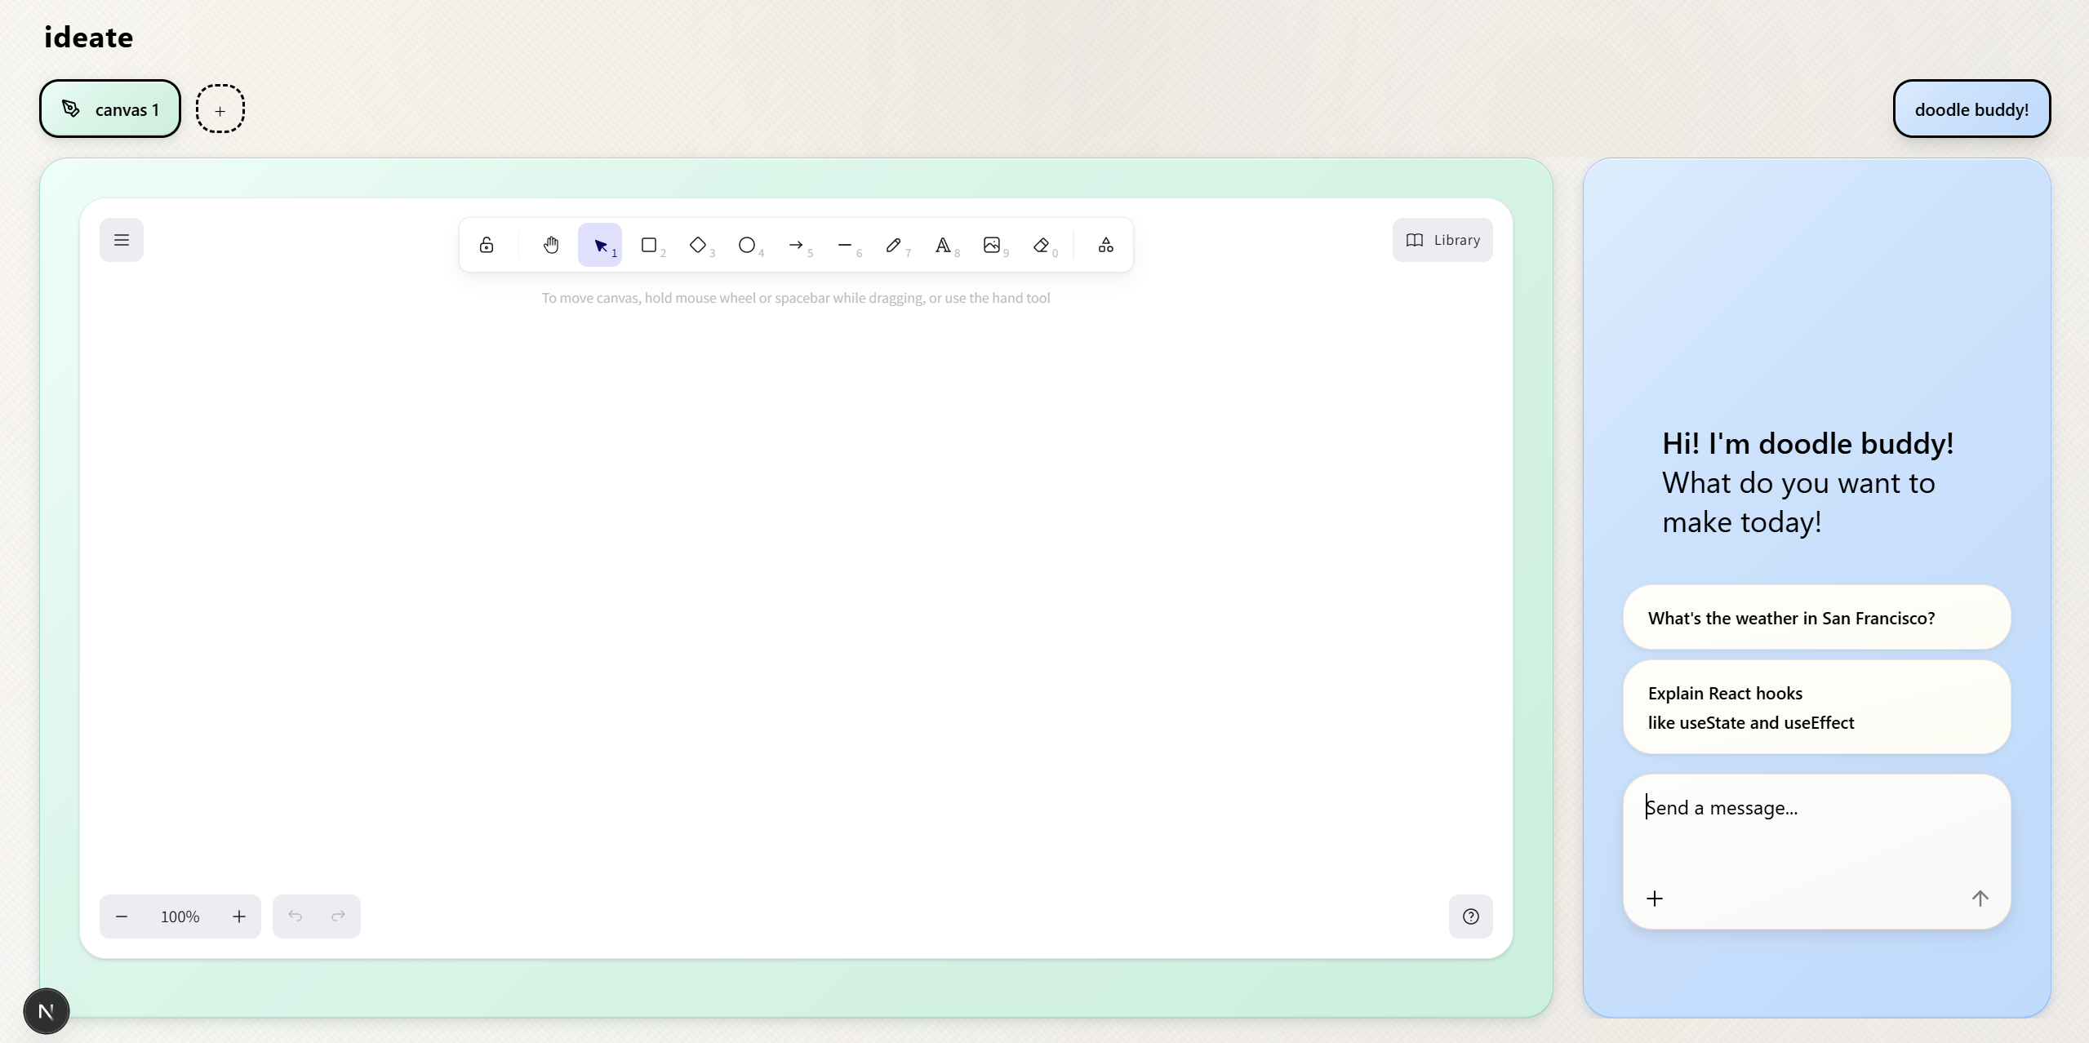Select the Ellipse shape tool
Viewport: 2089px width, 1043px height.
pyautogui.click(x=747, y=245)
